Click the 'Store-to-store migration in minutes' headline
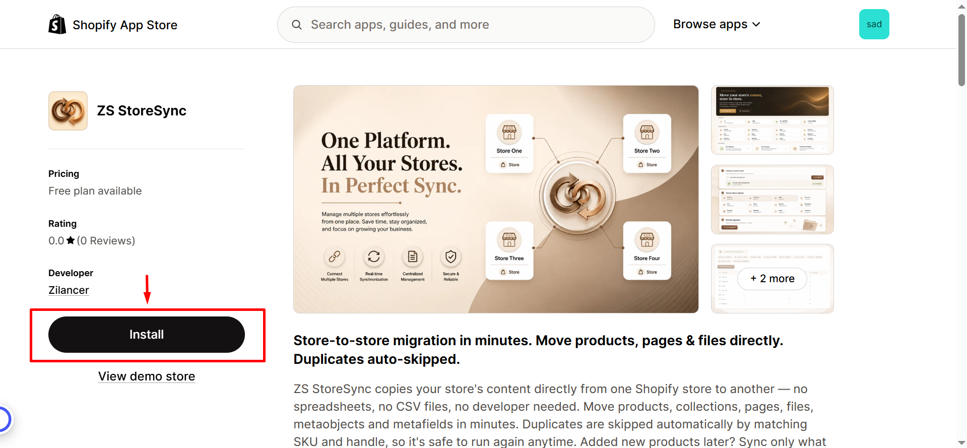 click(x=538, y=350)
